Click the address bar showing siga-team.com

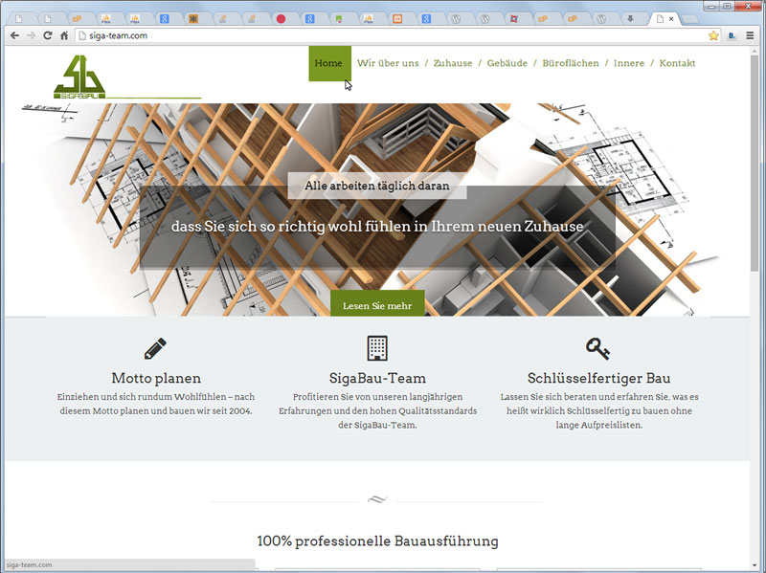(391, 35)
